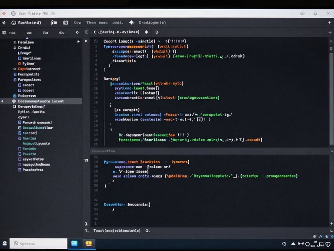This screenshot has width=334, height=251.
Task: Open the layout panel icon in title bar
Action: (x=302, y=13)
